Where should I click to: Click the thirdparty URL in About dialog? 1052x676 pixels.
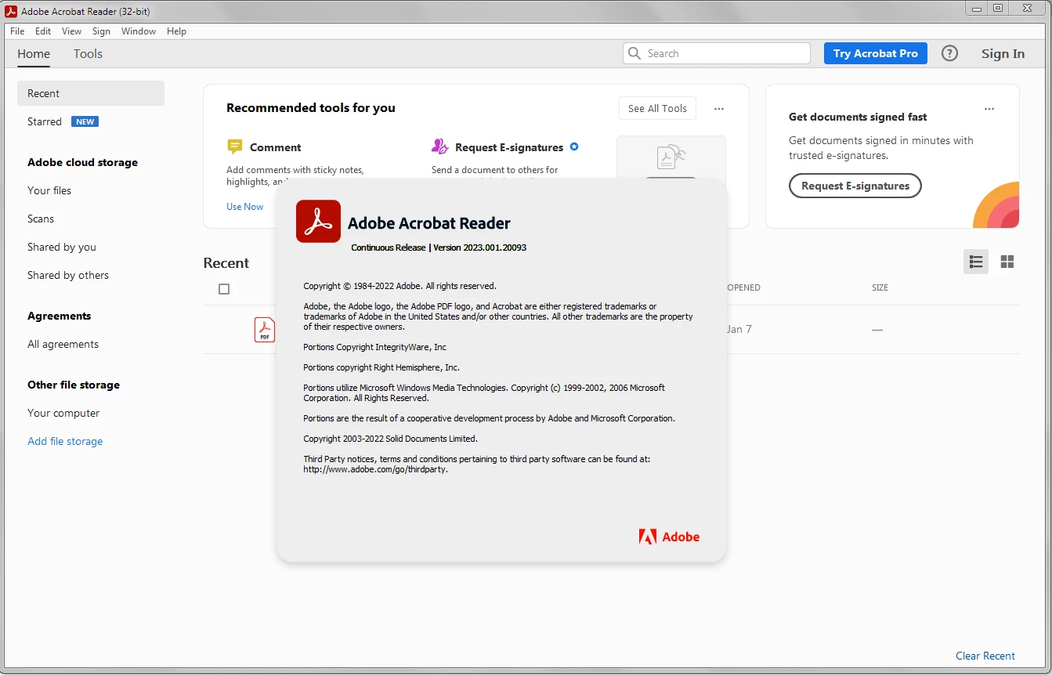point(376,469)
